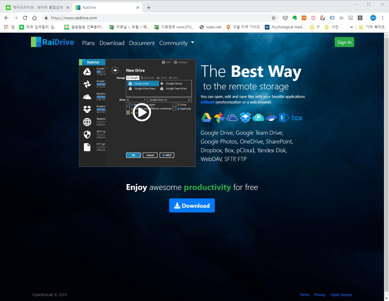Open the Plans page
This screenshot has width=389, height=301.
pyautogui.click(x=88, y=43)
